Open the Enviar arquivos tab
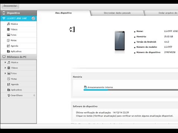Image resolution: width=178 pixels, height=133 pixels. click(x=161, y=13)
